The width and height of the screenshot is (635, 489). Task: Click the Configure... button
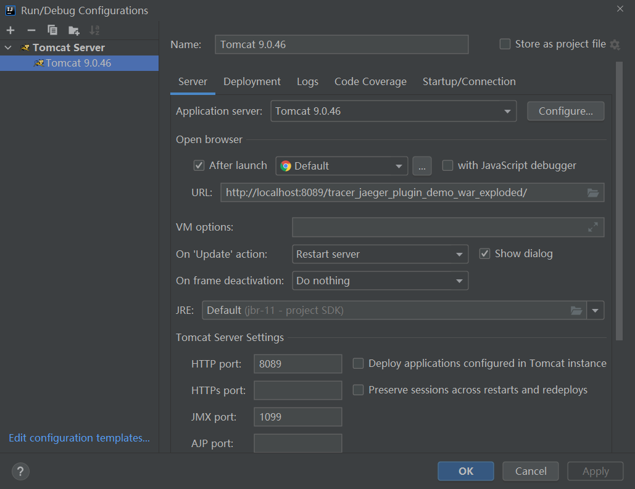[x=565, y=112]
